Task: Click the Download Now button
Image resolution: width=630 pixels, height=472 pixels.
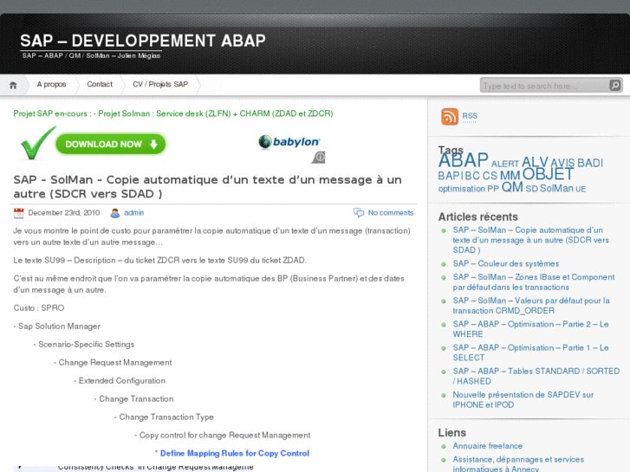Action: [x=111, y=145]
